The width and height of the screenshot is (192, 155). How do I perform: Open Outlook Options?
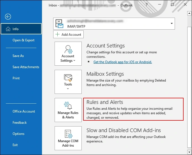coord(18,134)
